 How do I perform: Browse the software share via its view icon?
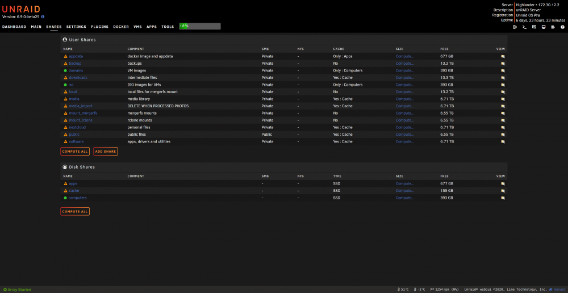point(503,141)
